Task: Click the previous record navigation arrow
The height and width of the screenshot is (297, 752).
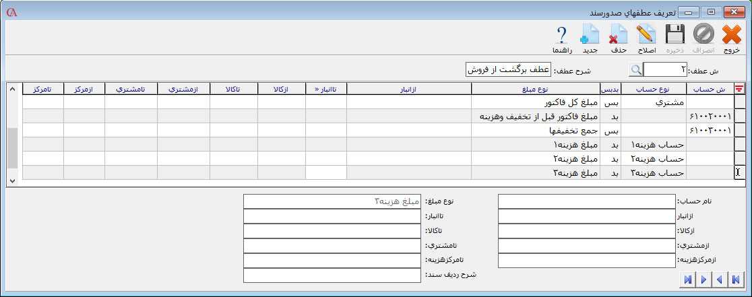Action: (720, 279)
